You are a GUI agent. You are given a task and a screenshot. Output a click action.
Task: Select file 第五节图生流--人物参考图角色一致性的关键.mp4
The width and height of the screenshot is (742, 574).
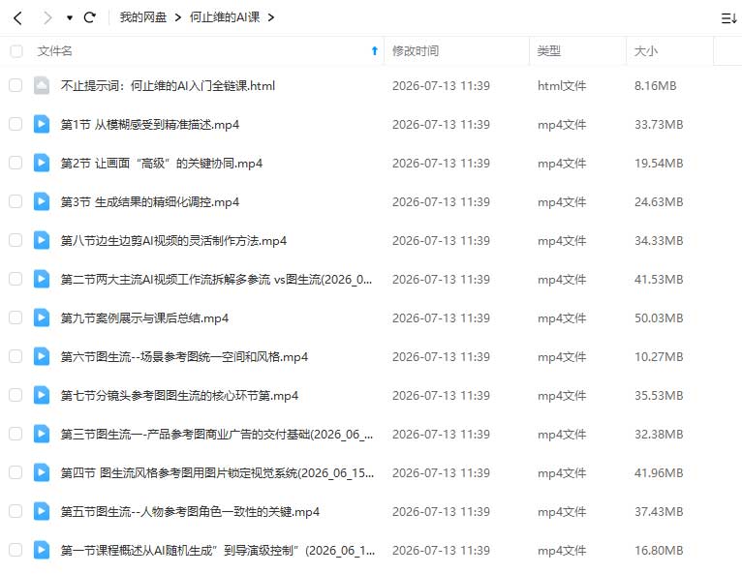click(190, 512)
